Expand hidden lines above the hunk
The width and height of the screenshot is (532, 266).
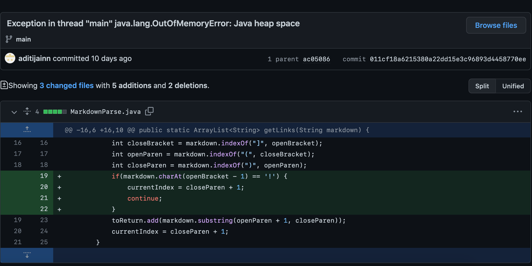pyautogui.click(x=27, y=130)
